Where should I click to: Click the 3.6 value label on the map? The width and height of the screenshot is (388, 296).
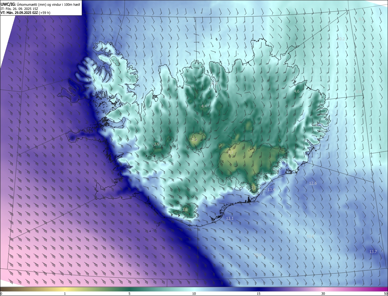pos(185,209)
